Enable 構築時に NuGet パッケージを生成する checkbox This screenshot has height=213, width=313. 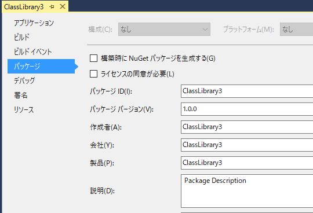(x=94, y=58)
